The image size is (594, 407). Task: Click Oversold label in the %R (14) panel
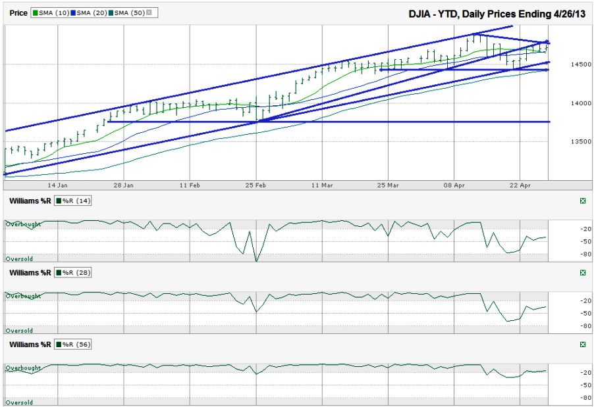pyautogui.click(x=19, y=259)
